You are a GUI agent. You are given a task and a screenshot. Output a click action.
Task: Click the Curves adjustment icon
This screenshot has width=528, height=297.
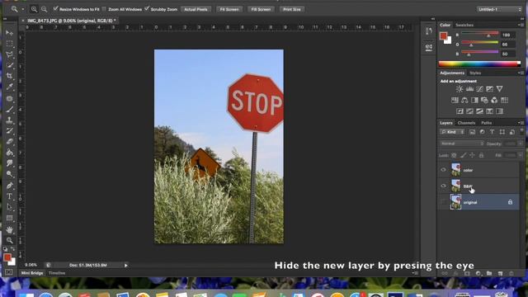pyautogui.click(x=479, y=89)
